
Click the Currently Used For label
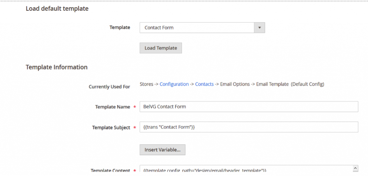pyautogui.click(x=109, y=87)
